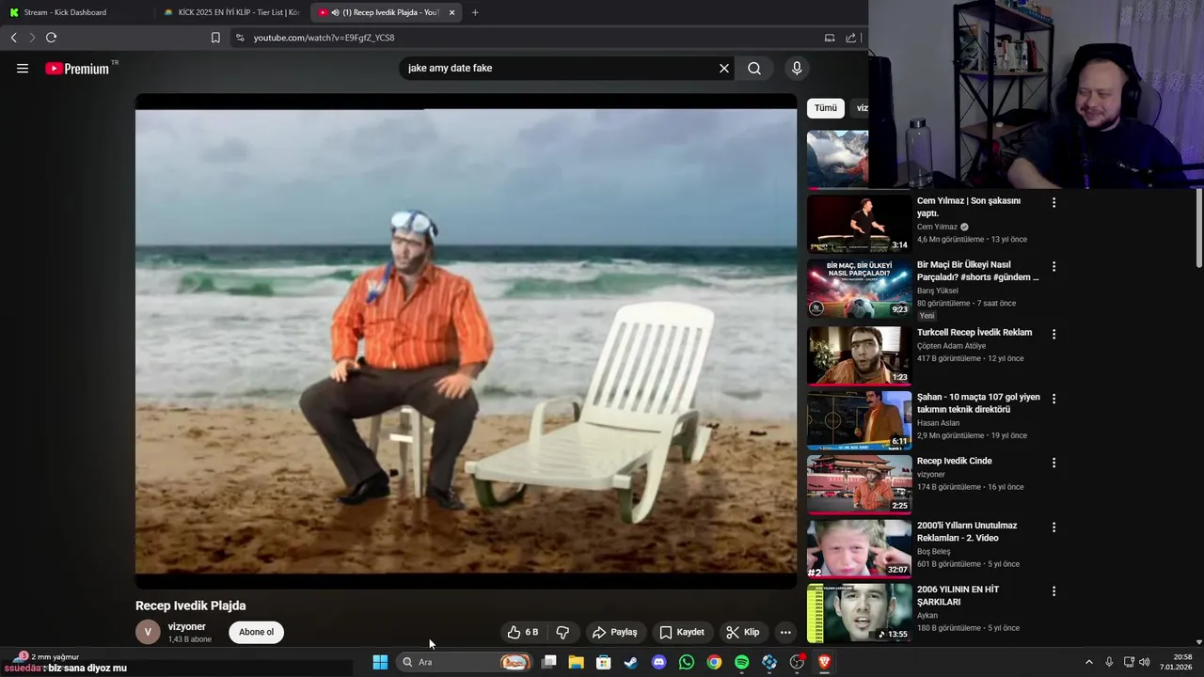Image resolution: width=1204 pixels, height=677 pixels.
Task: Clear the search box with X icon
Action: 724,68
